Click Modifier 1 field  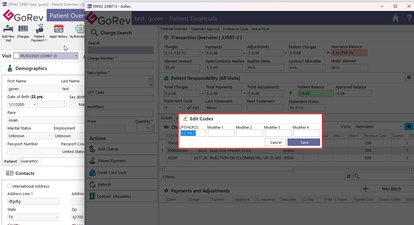click(221, 133)
